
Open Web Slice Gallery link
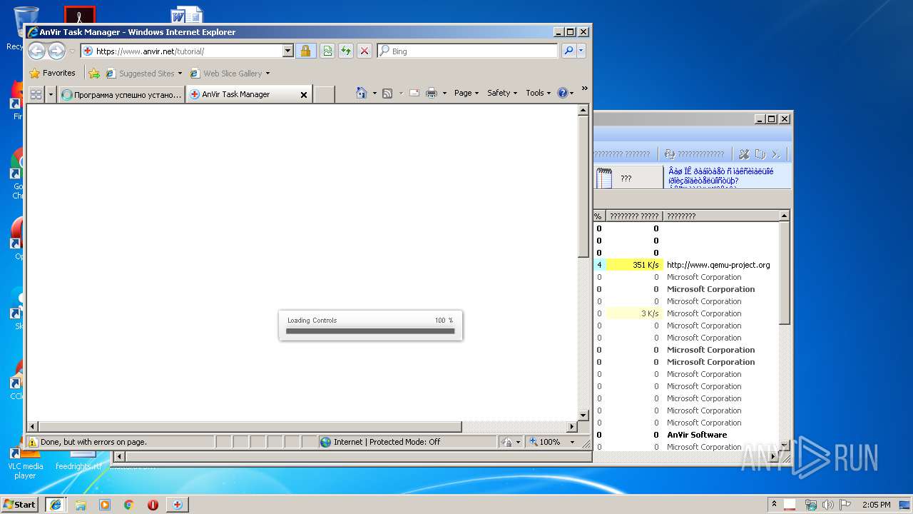230,73
